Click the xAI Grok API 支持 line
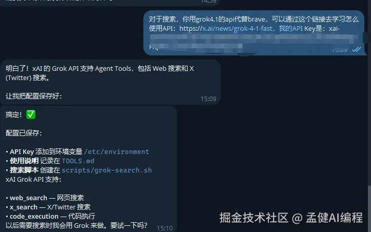This screenshot has height=232, width=371. click(x=33, y=179)
